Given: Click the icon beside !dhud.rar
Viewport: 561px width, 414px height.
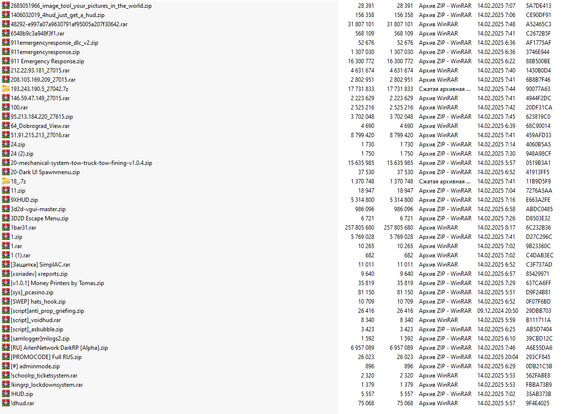Looking at the screenshot, I should [6, 403].
